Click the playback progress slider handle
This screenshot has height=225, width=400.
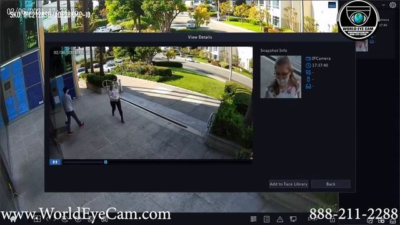106,162
